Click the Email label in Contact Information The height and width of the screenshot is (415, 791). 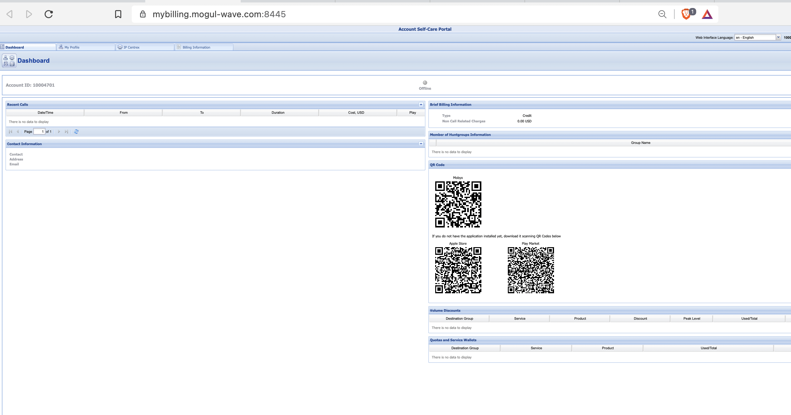14,164
